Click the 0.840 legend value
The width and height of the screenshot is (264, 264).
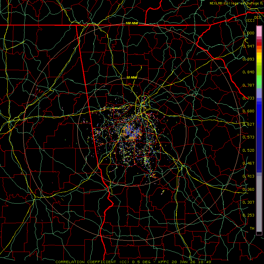coord(248,72)
